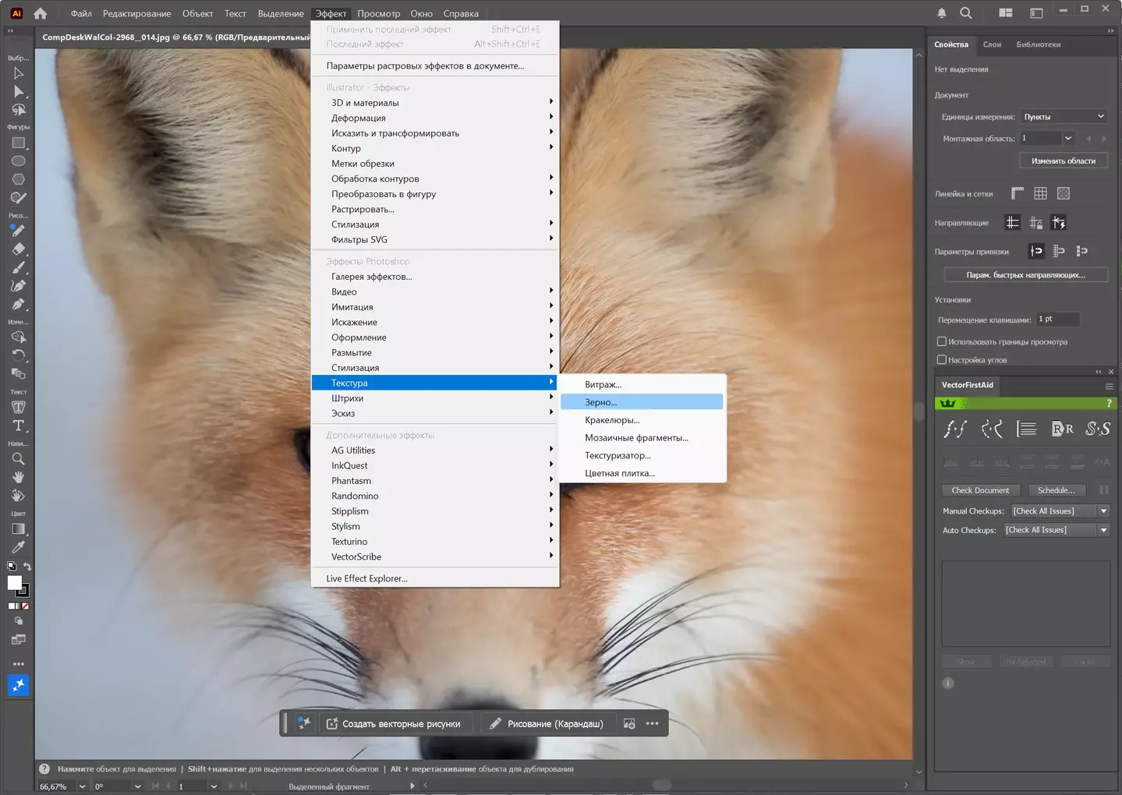Select the Hand pan tool
Image resolution: width=1122 pixels, height=795 pixels.
pyautogui.click(x=18, y=477)
